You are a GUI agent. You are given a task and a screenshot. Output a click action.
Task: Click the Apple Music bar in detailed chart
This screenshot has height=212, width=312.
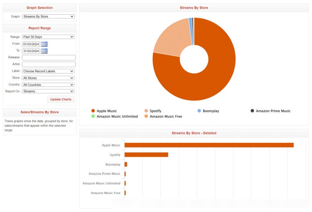(x=209, y=145)
